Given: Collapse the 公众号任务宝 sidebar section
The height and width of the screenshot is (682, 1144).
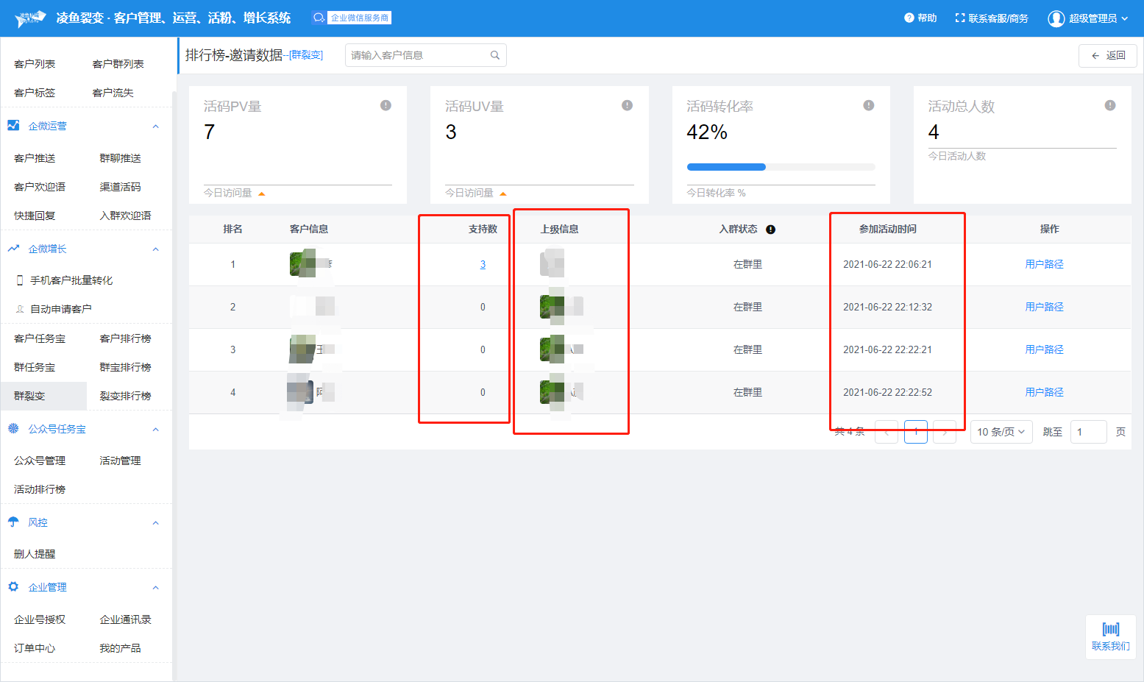Looking at the screenshot, I should (155, 430).
